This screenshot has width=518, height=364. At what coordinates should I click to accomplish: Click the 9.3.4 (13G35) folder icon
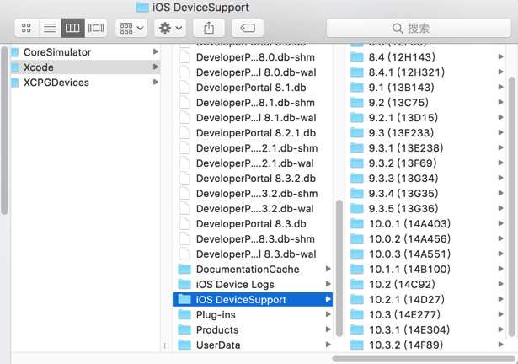[x=357, y=194]
